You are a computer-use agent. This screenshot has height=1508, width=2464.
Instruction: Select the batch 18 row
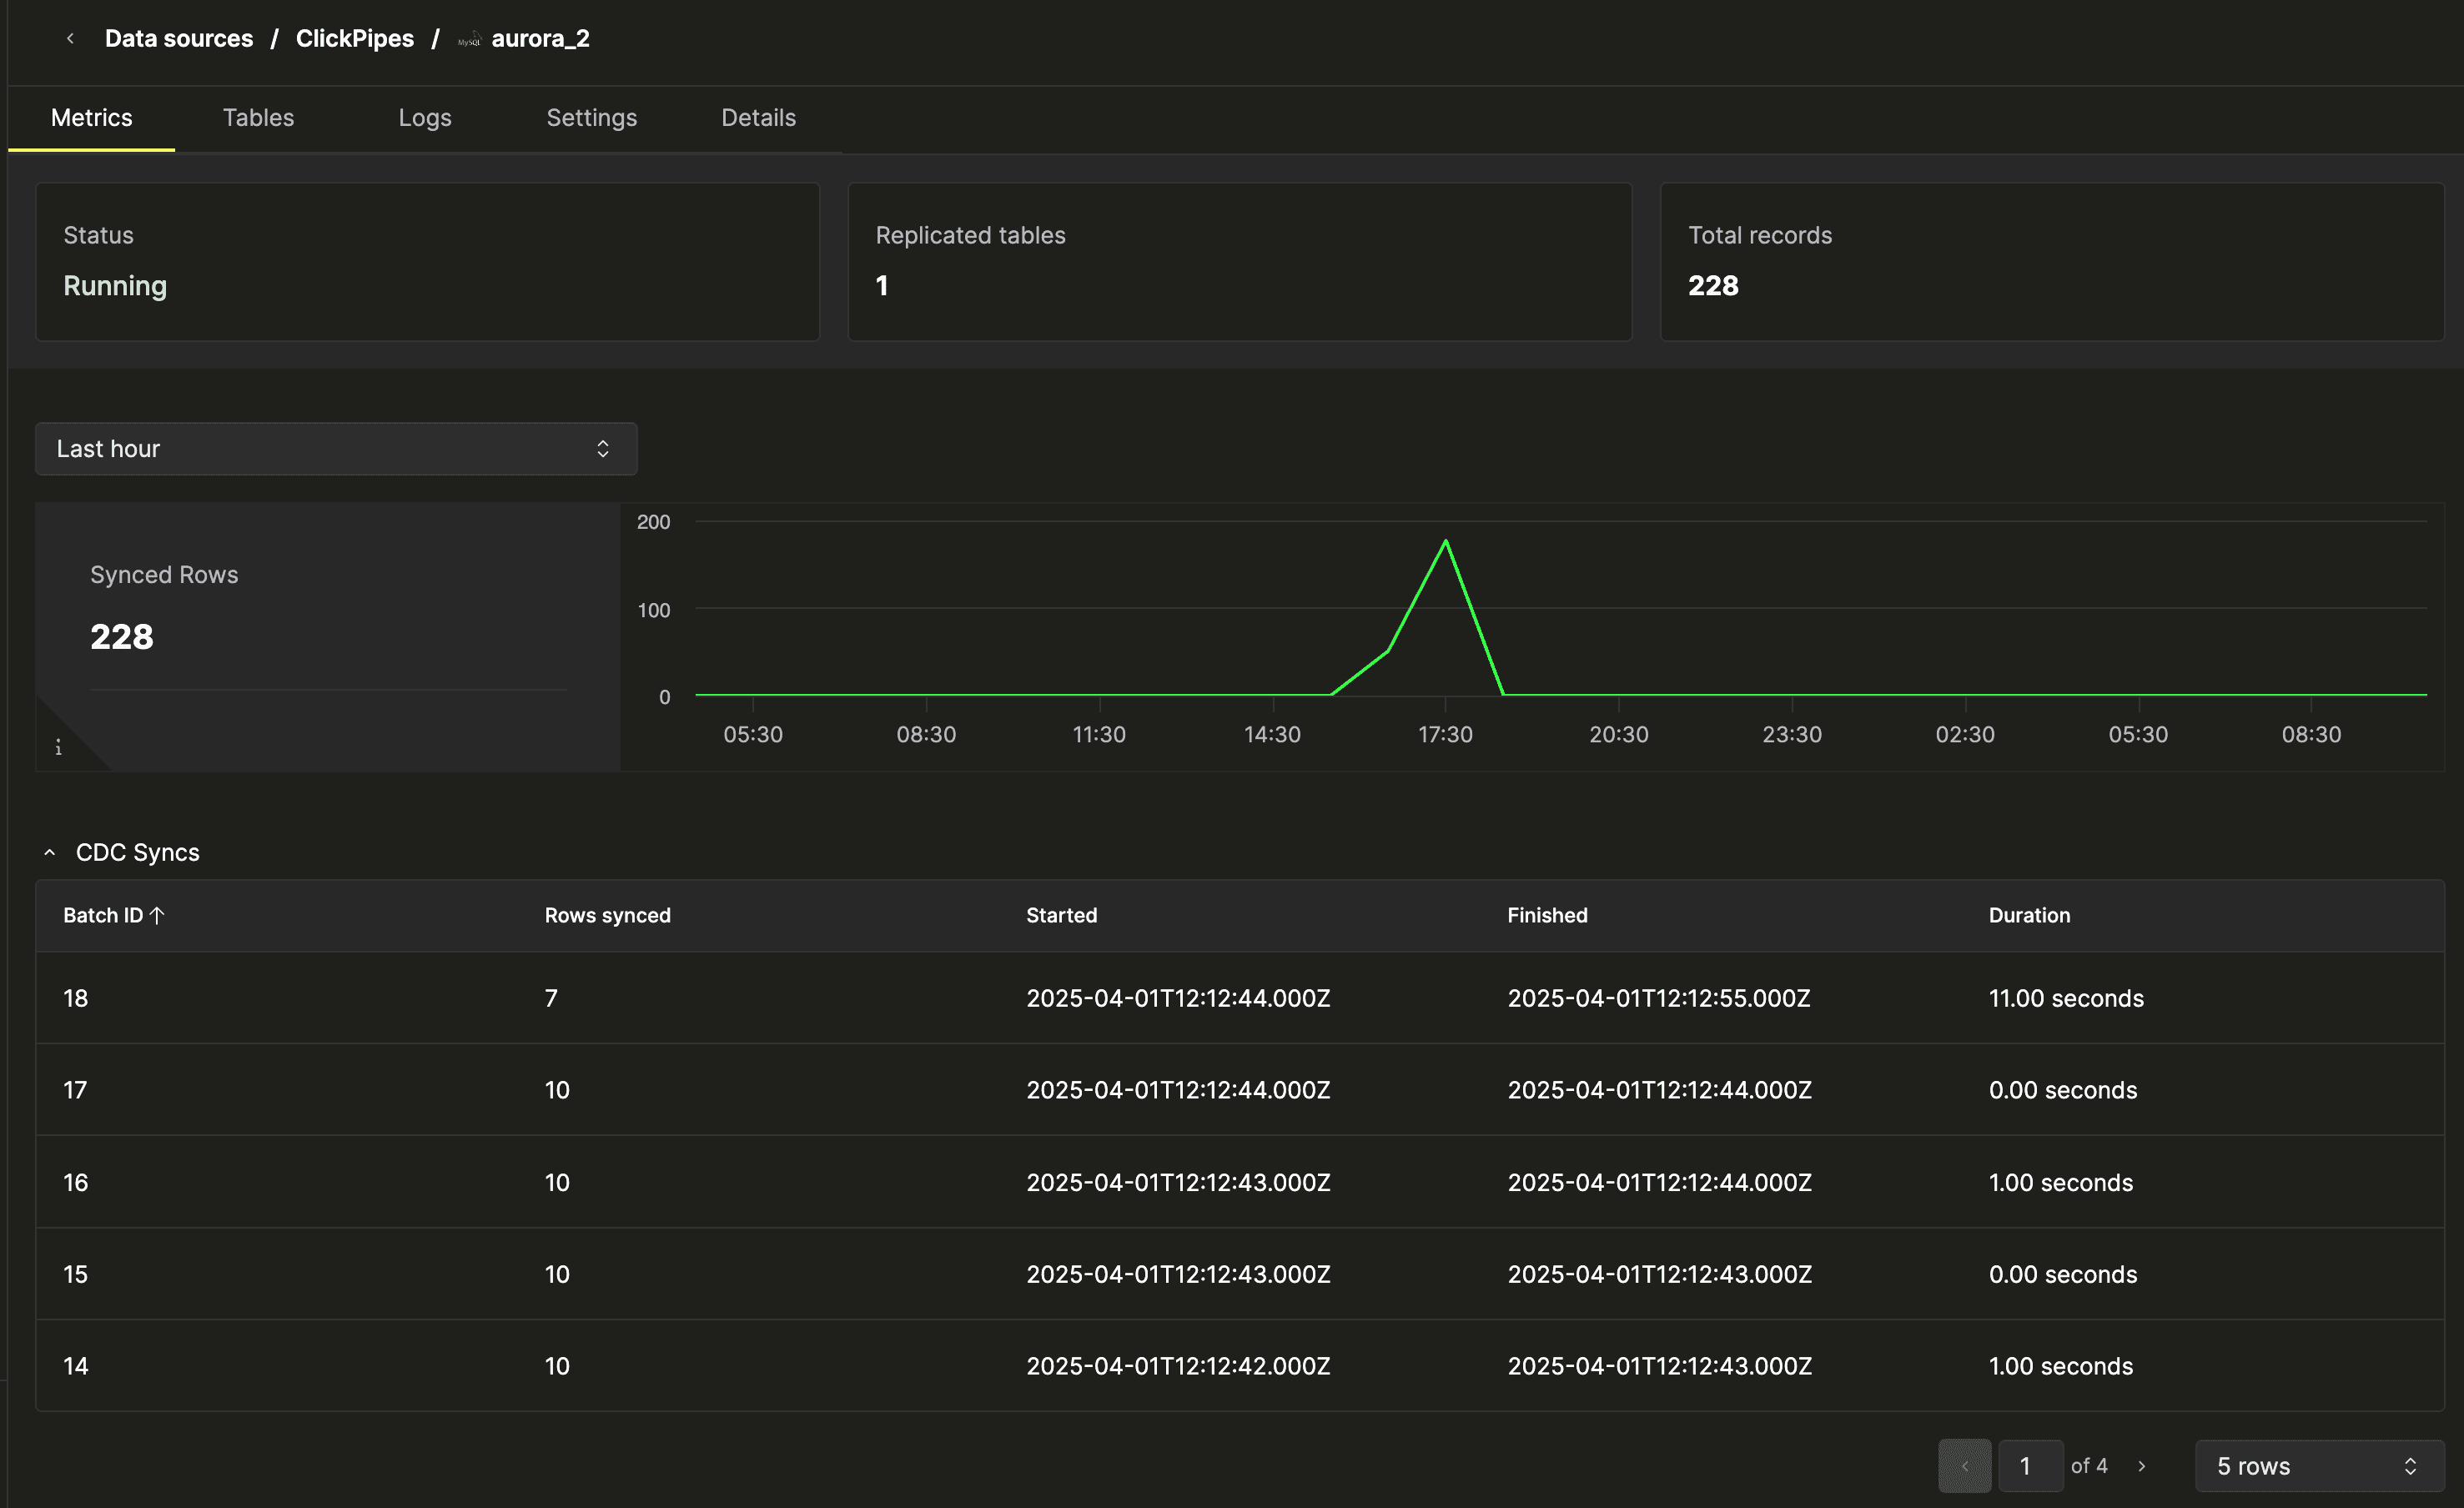click(x=1239, y=998)
